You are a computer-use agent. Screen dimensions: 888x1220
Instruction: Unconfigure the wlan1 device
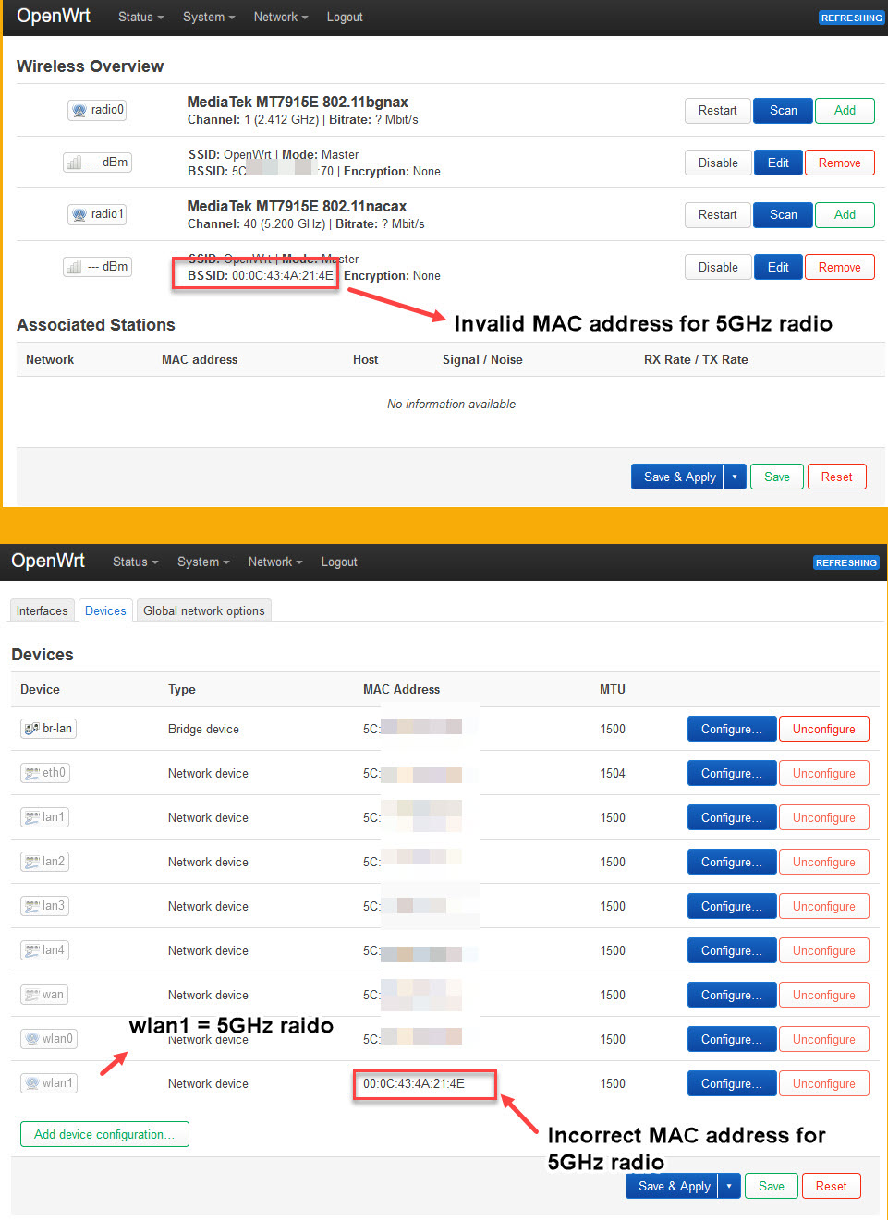(x=824, y=1083)
